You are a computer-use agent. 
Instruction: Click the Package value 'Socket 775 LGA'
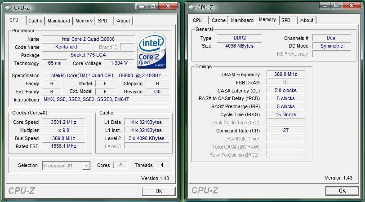click(88, 55)
